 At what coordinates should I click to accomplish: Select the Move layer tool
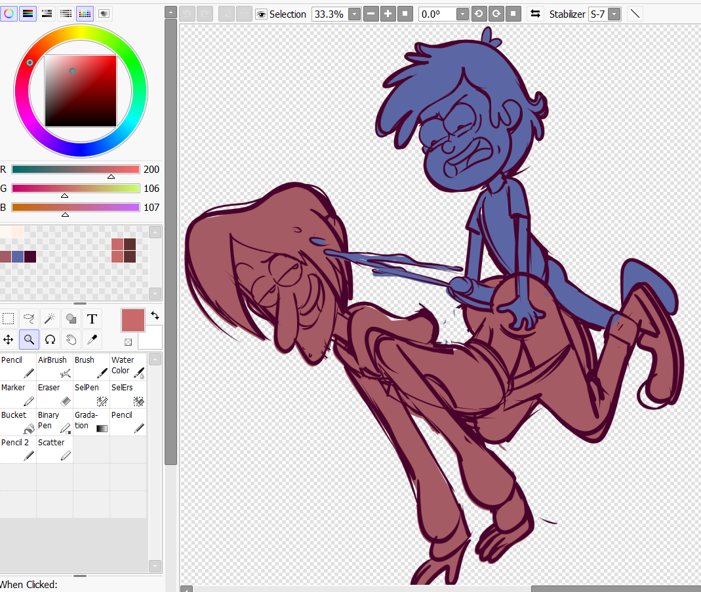click(8, 339)
